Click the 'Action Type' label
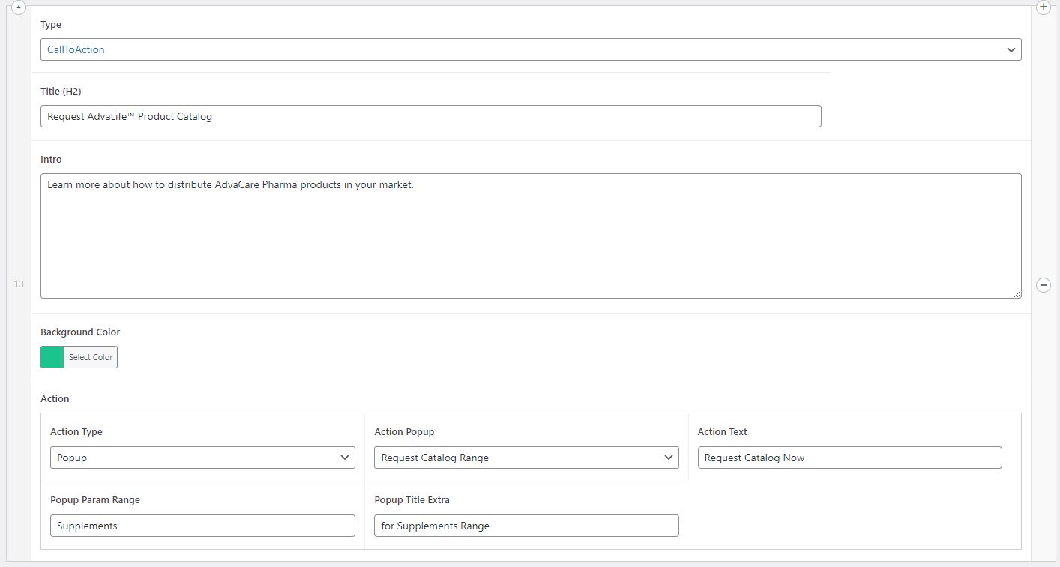This screenshot has height=567, width=1060. point(76,431)
